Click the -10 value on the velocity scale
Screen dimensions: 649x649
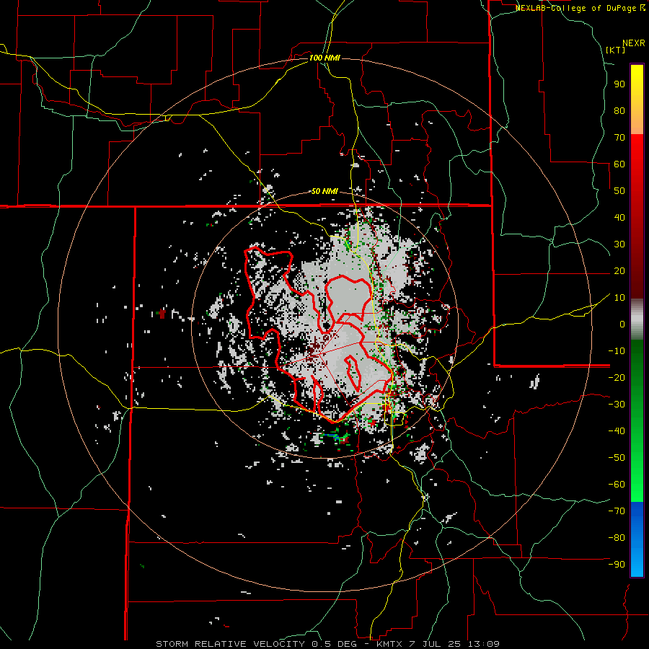[x=617, y=351]
